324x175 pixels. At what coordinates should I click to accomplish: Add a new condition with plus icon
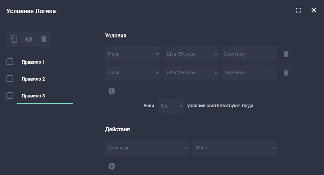click(112, 91)
